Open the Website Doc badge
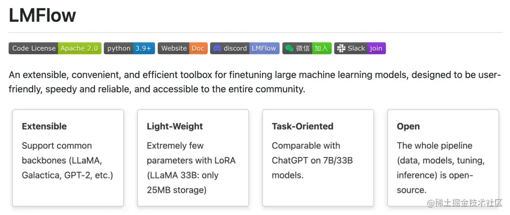Viewport: 510px width, 215px height. point(182,48)
